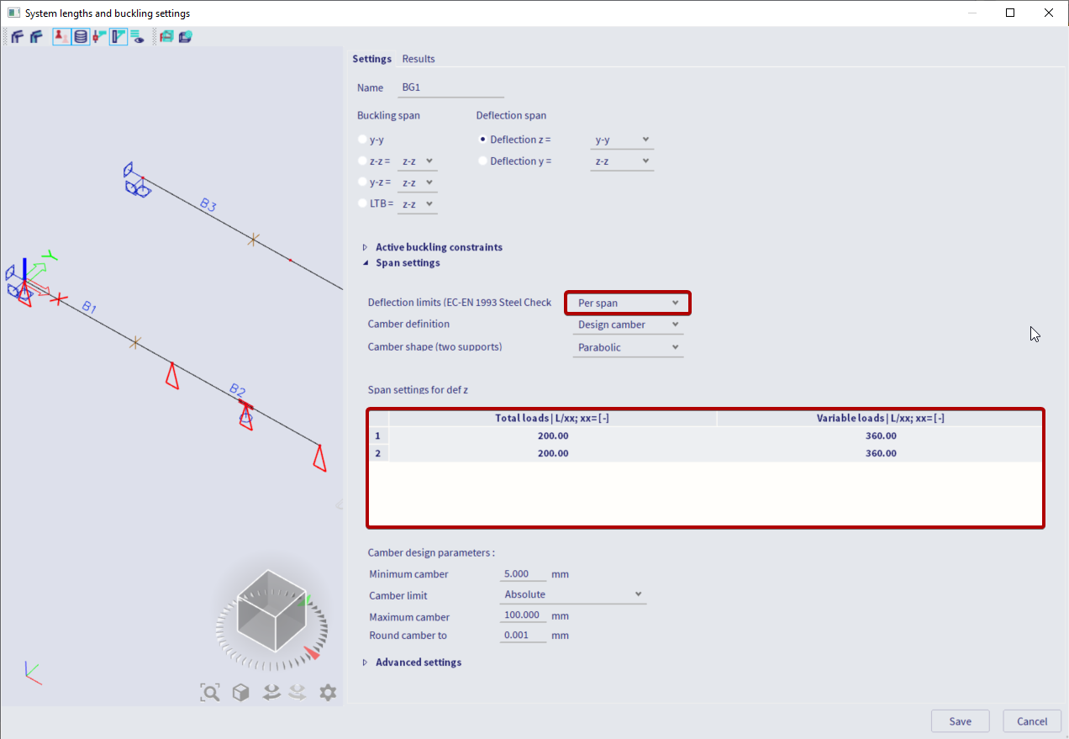Switch to the Results tab

pyautogui.click(x=418, y=59)
